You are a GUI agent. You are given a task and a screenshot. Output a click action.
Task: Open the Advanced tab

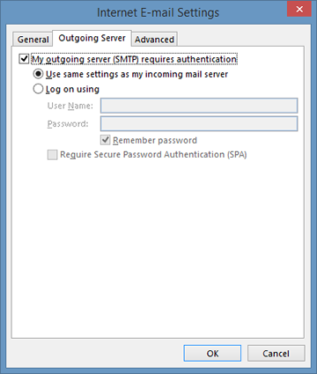pyautogui.click(x=154, y=40)
